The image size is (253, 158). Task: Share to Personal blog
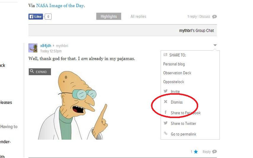click(x=174, y=64)
